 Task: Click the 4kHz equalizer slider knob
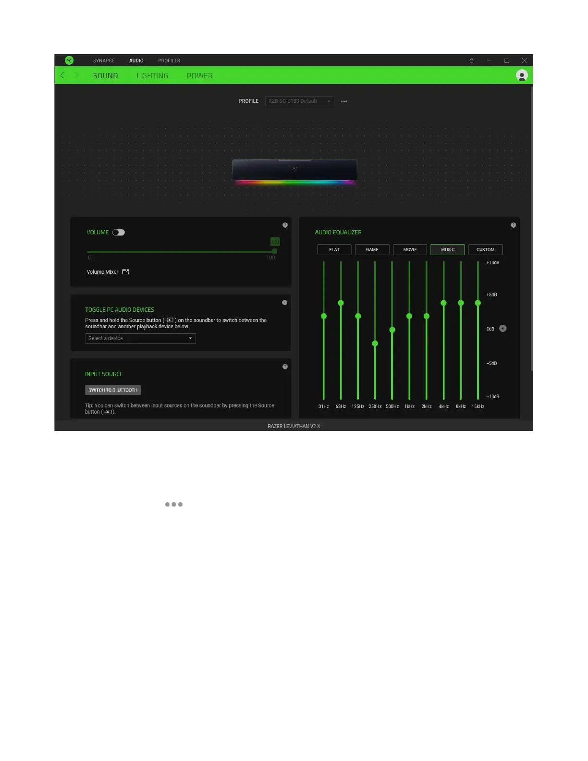(443, 303)
